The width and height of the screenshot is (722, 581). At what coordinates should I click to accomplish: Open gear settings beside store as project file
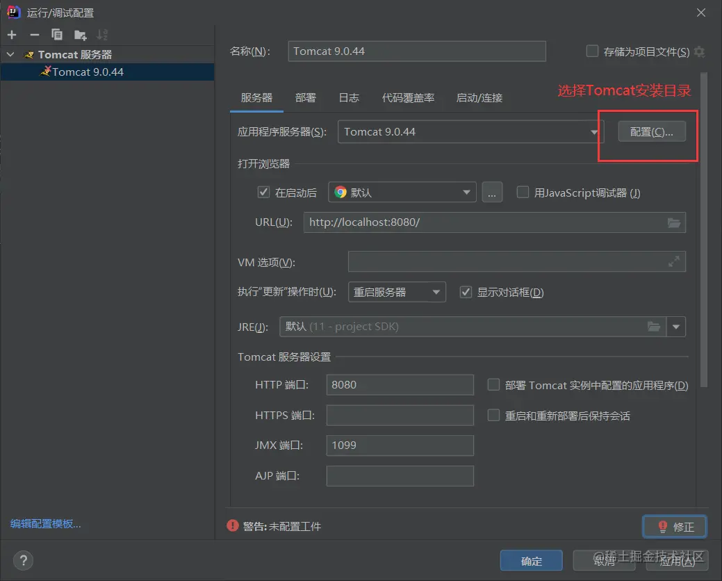700,51
